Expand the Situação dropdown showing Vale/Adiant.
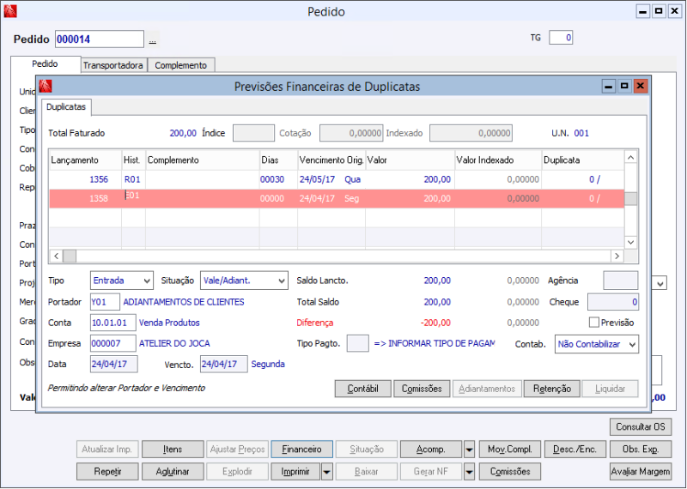 coord(244,281)
